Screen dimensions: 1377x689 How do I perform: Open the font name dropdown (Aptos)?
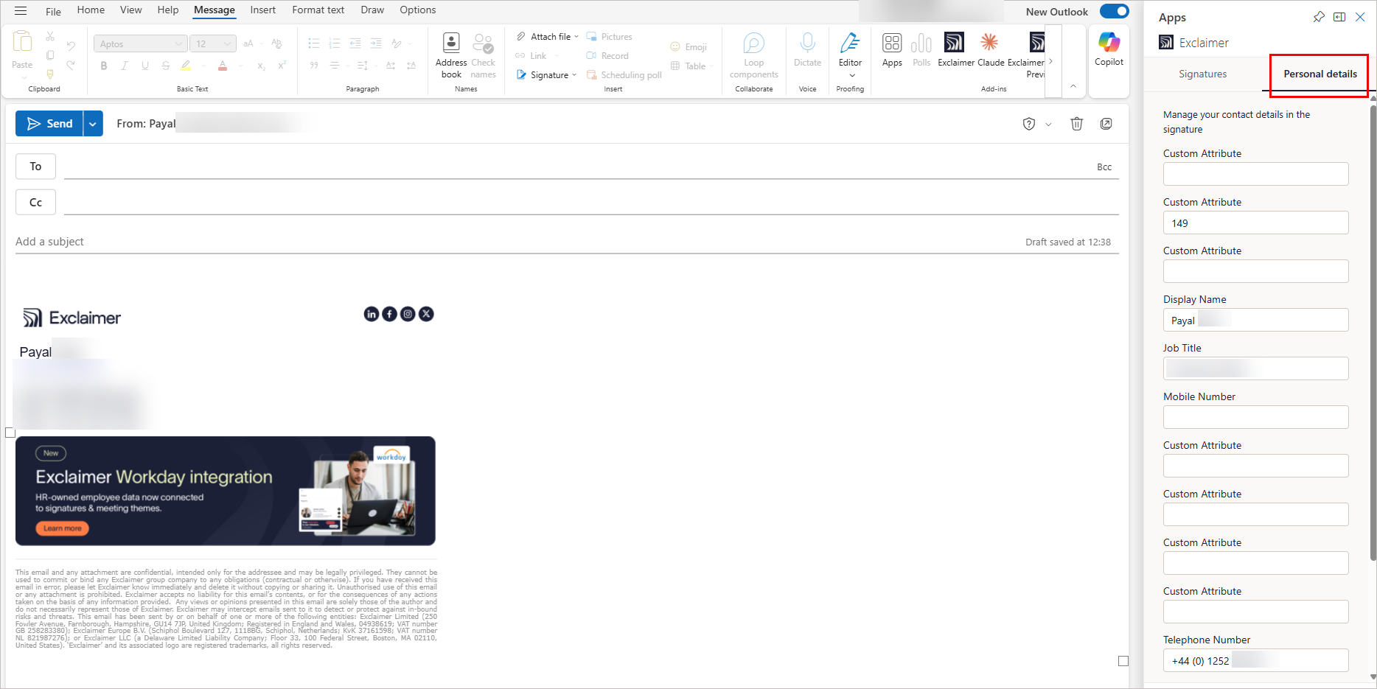(140, 44)
